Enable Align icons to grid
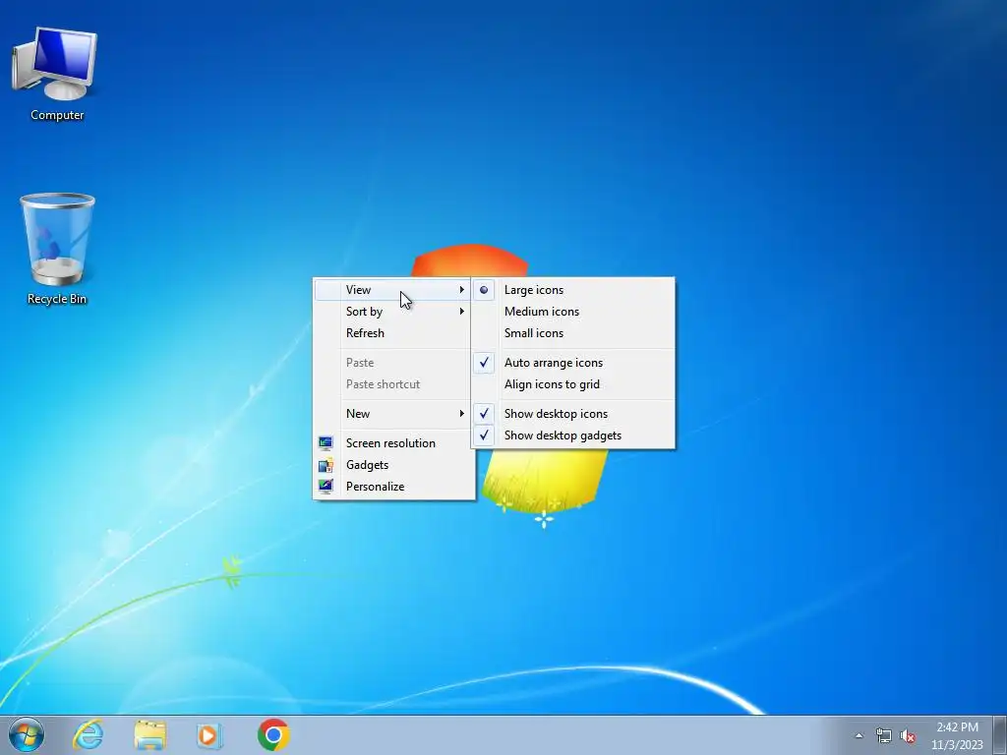The width and height of the screenshot is (1007, 755). [573, 384]
